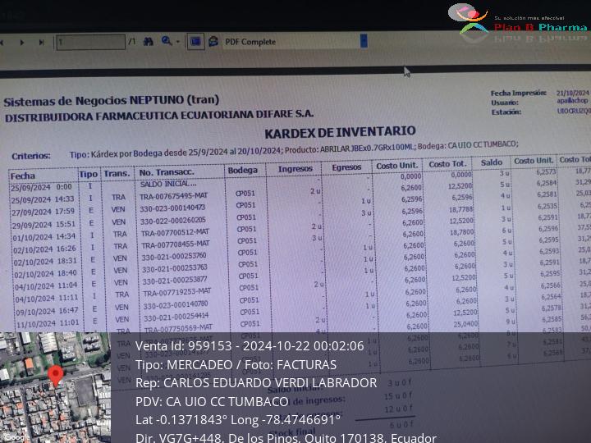Click the magnifier zoom icon

(x=166, y=41)
